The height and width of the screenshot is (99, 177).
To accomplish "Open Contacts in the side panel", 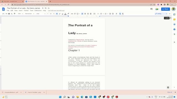I will [x=175, y=29].
